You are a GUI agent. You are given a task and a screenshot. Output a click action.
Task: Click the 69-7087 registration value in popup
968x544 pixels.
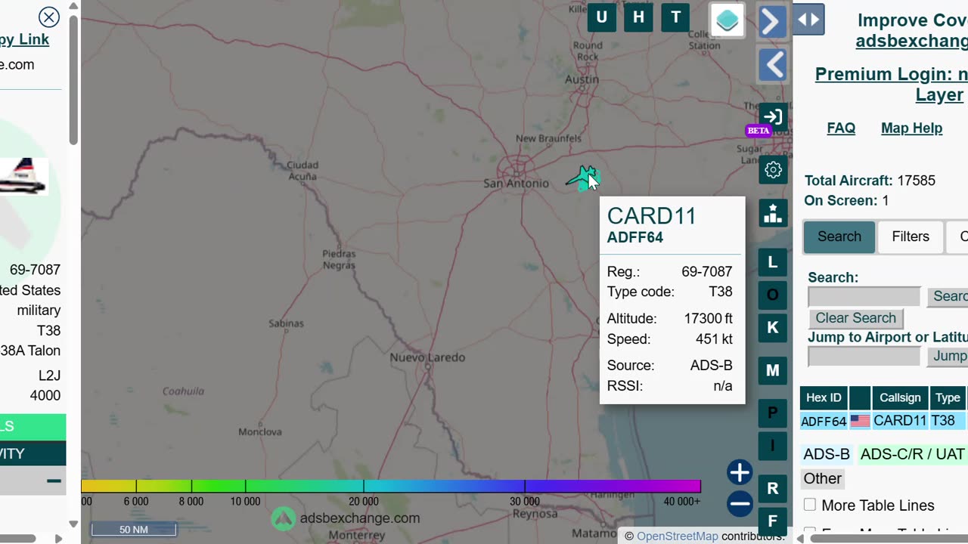706,271
